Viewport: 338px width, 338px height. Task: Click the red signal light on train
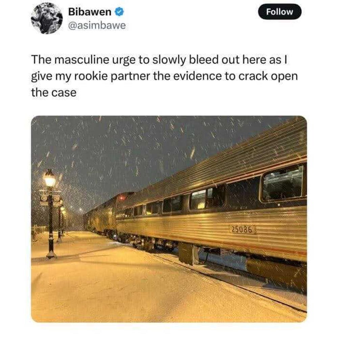[122, 197]
